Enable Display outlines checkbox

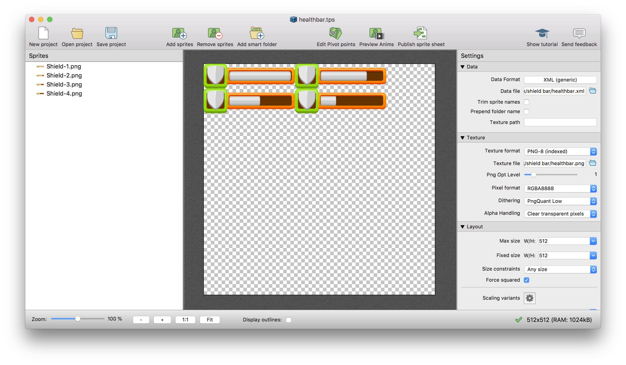[288, 319]
